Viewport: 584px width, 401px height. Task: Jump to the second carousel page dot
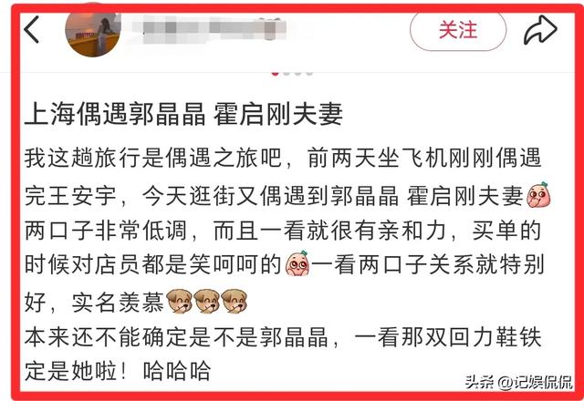tap(287, 73)
